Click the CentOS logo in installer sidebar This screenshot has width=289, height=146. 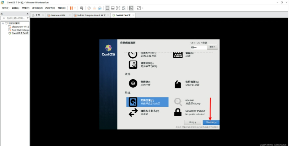(x=108, y=50)
